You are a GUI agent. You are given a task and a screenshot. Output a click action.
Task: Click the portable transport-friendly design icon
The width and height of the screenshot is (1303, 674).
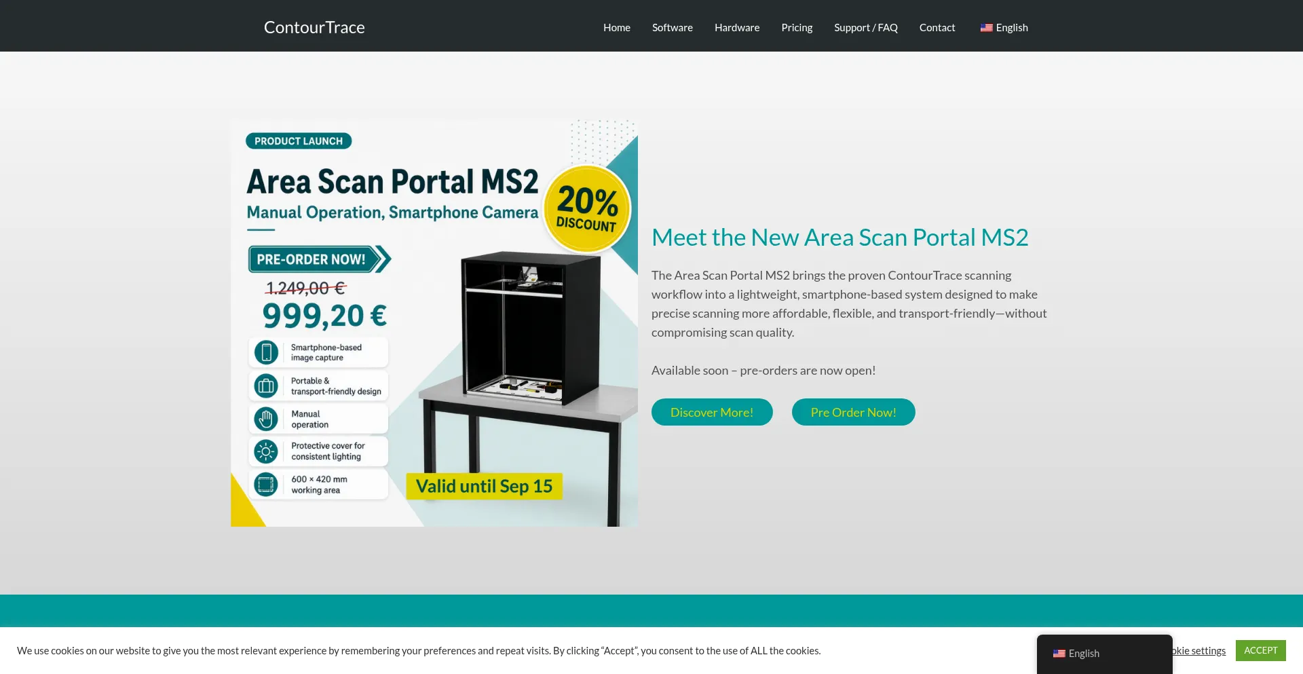[x=266, y=386]
